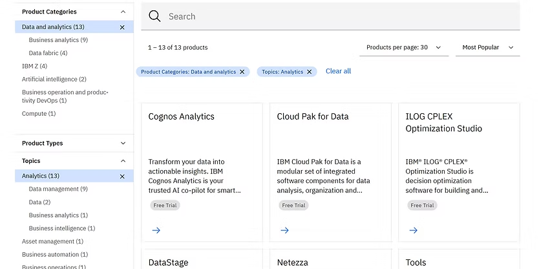
Task: Click the search magnifier icon
Action: 154,16
